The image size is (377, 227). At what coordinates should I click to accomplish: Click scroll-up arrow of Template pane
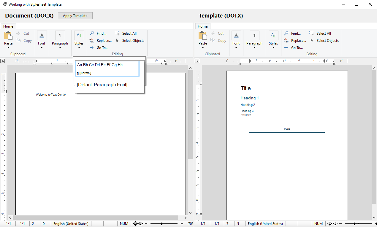point(374,68)
